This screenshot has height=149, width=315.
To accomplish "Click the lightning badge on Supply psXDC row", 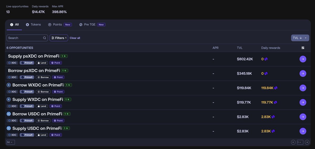I will pos(64,56).
